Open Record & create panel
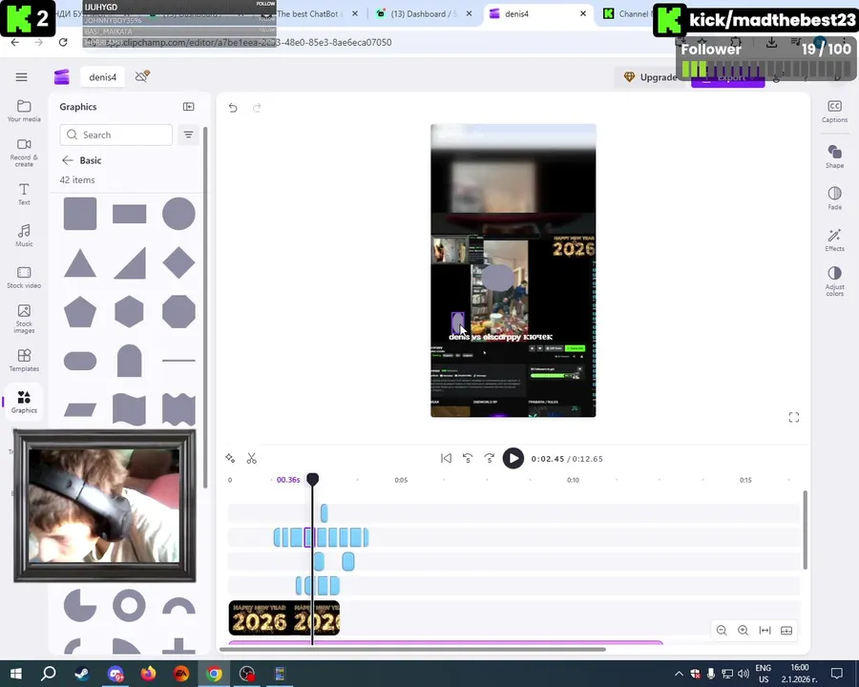Image resolution: width=859 pixels, height=687 pixels. point(24,153)
